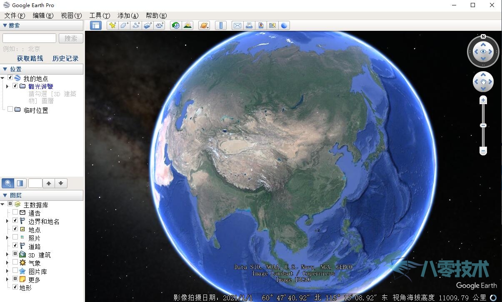
Task: Open the 添加(A) menu
Action: tap(128, 15)
